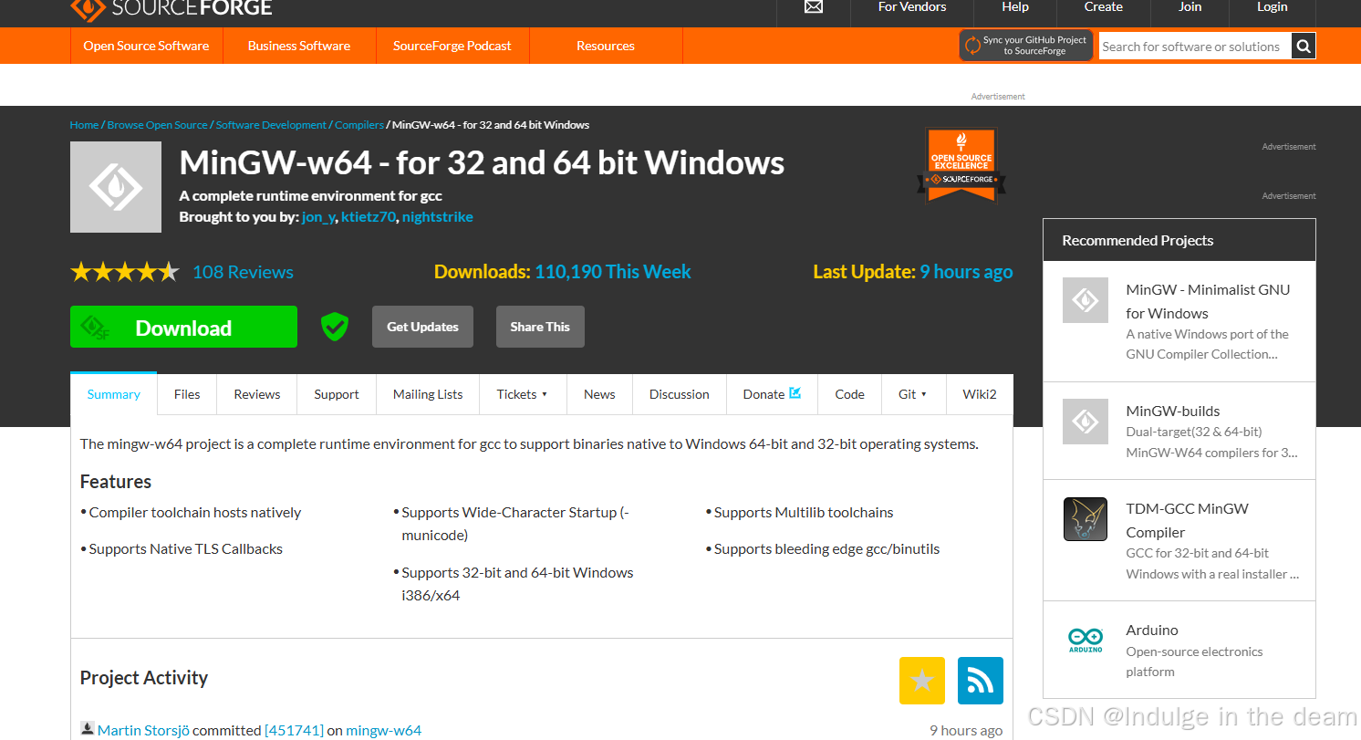Click MinGW - Minimalist GNU for Windows title
Screen dimensions: 1361x740
tap(1208, 301)
